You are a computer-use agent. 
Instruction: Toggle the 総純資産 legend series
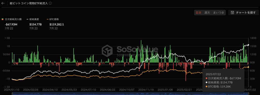click(x=33, y=19)
